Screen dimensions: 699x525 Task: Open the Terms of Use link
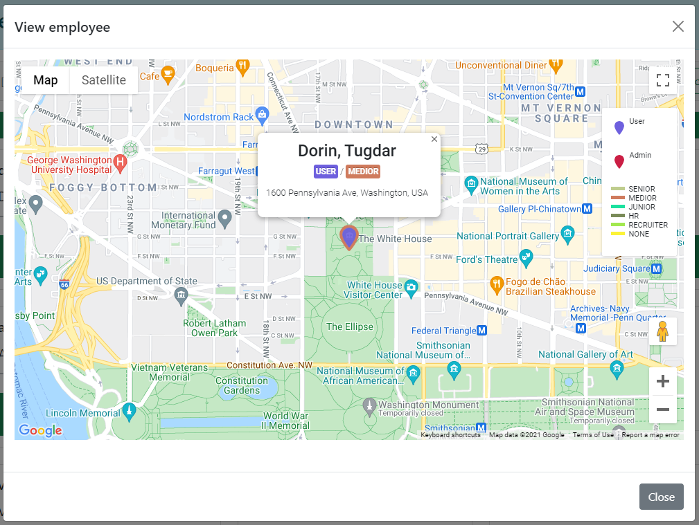pyautogui.click(x=593, y=434)
